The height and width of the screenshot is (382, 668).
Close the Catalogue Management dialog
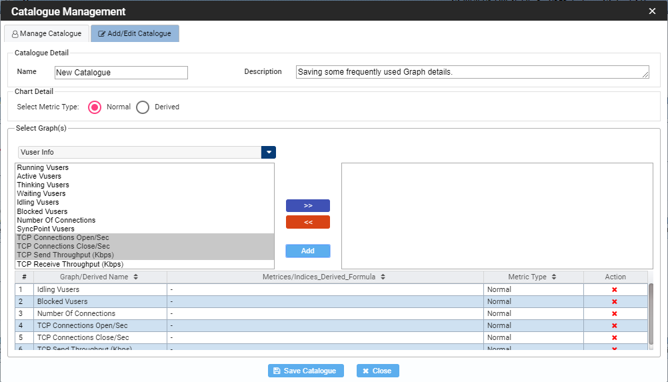point(652,11)
